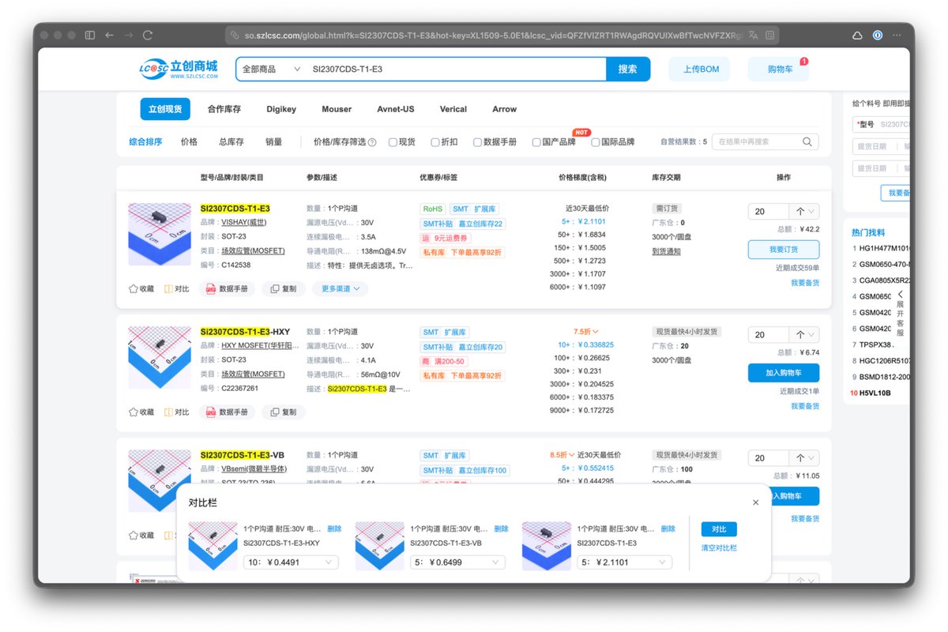Click the main search input with SI2307CDS-T1-E3
This screenshot has height=632, width=948.
point(457,70)
